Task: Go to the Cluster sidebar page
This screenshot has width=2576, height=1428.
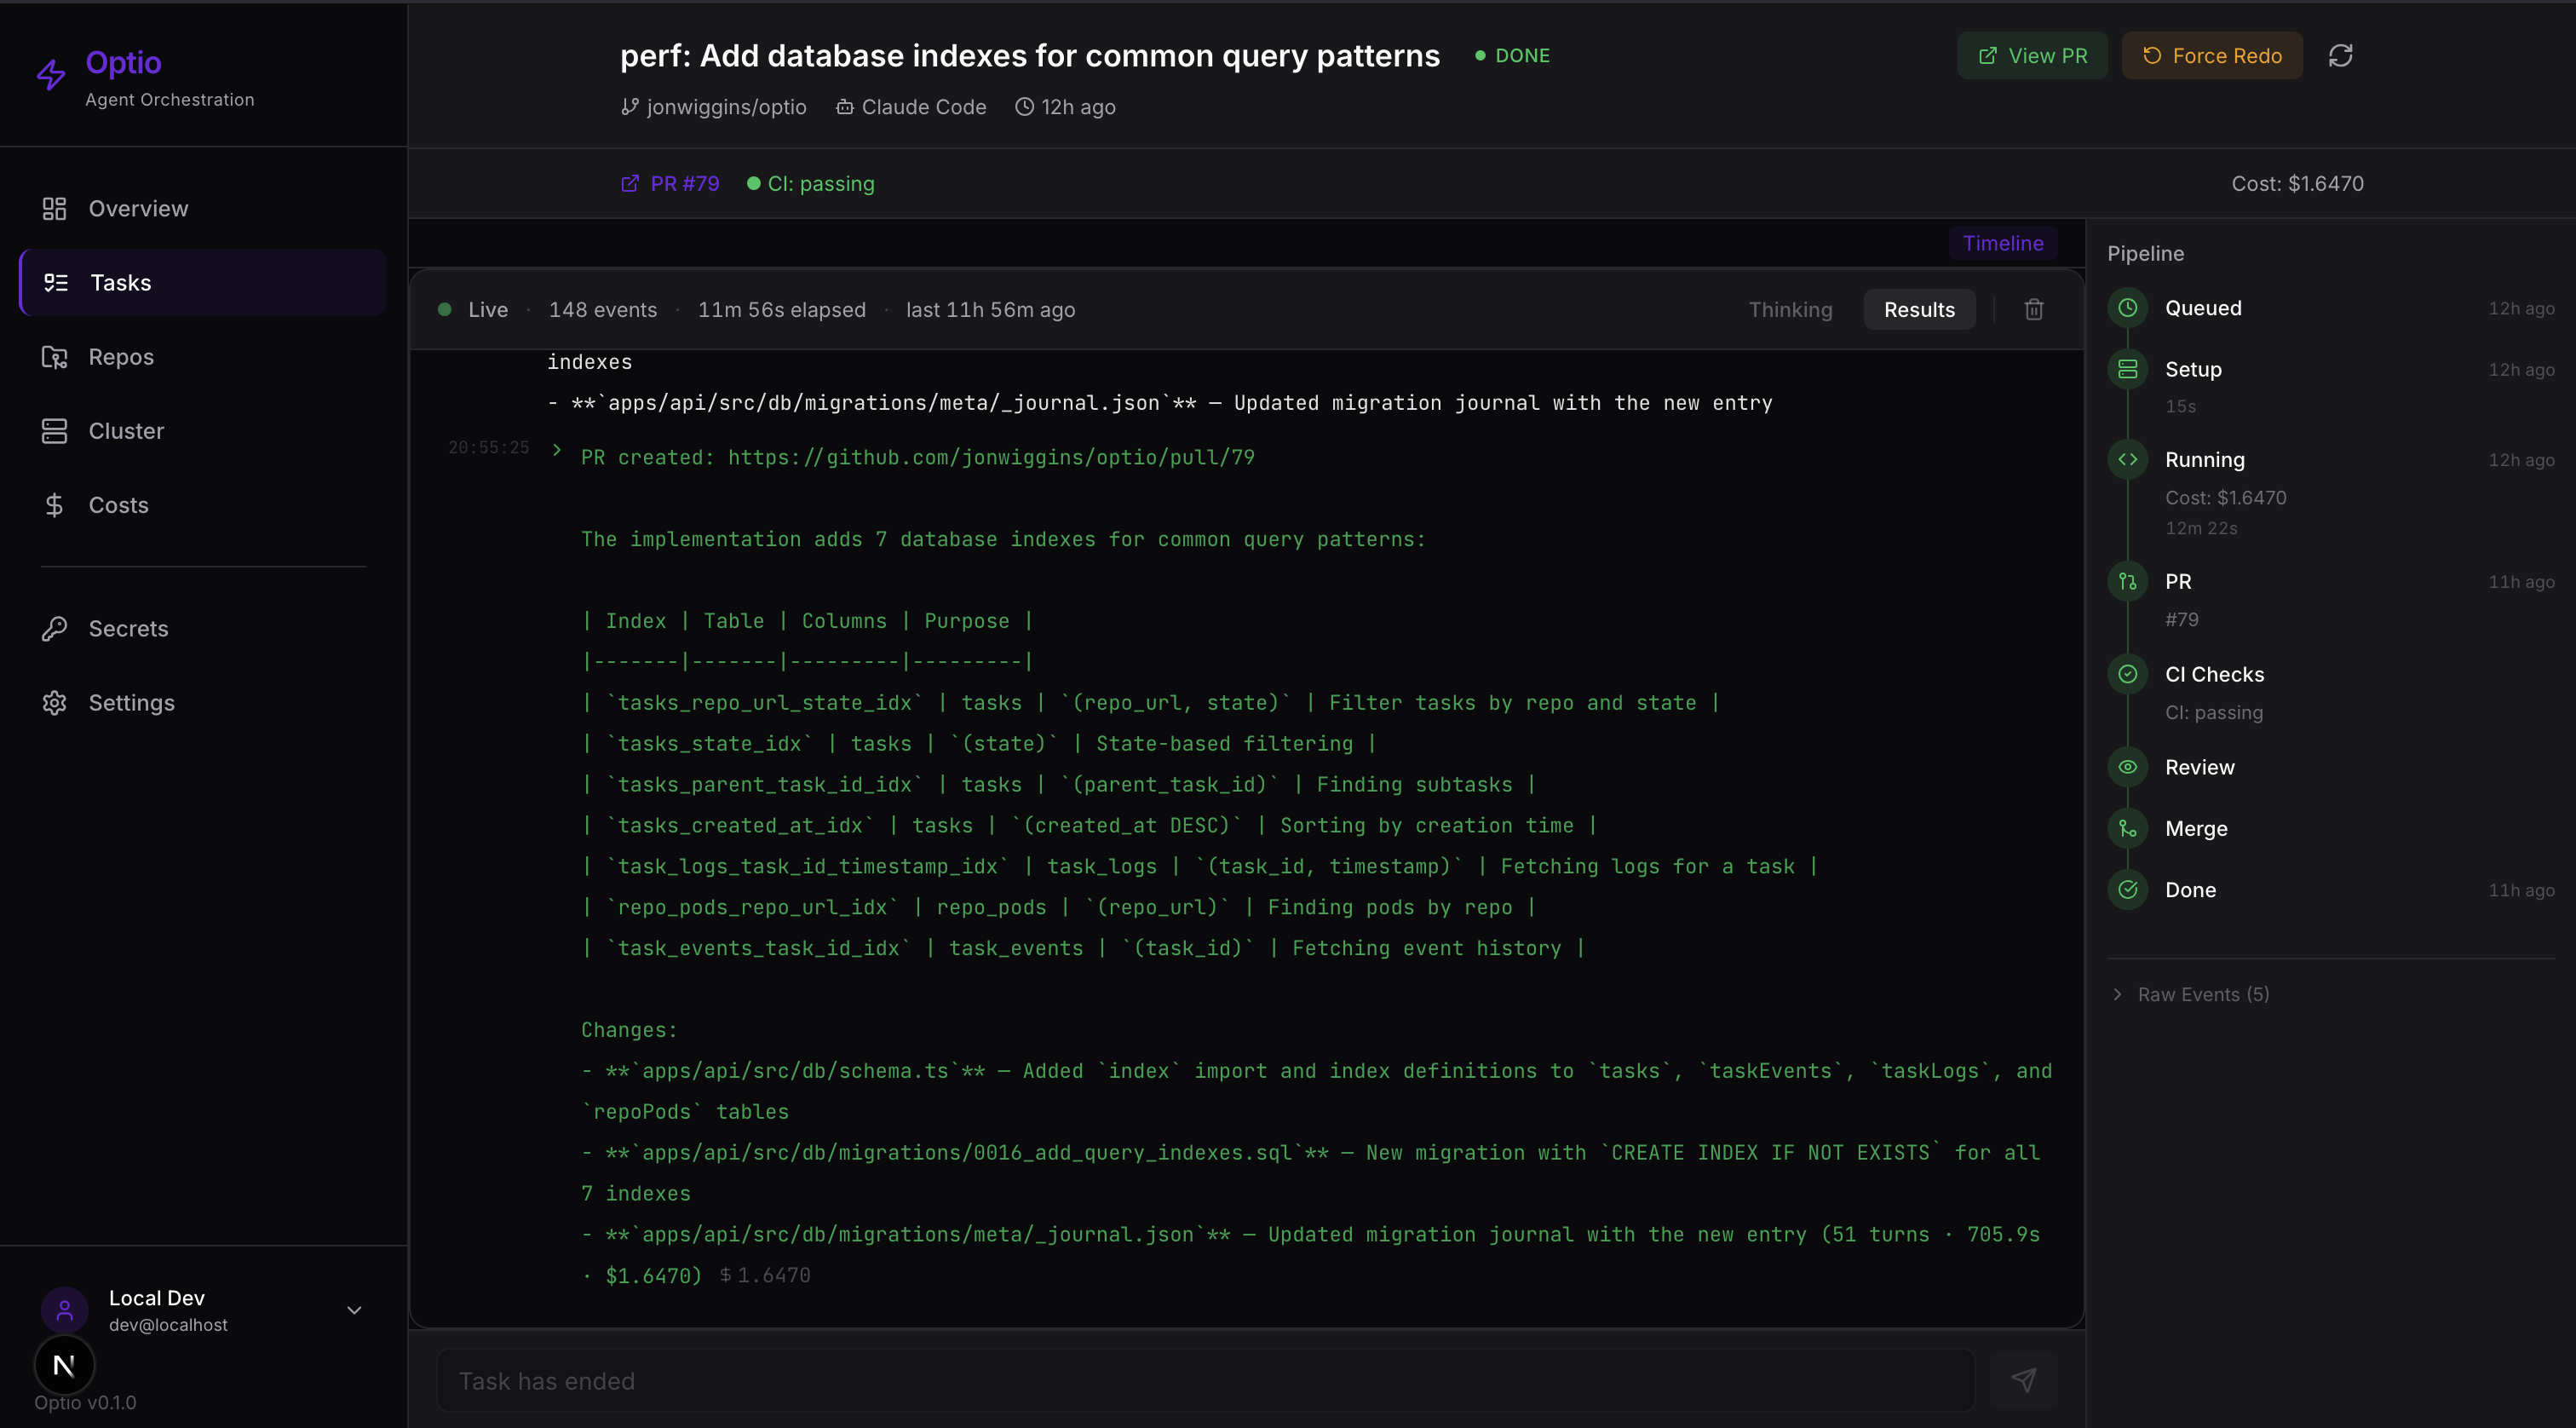Action: point(126,431)
